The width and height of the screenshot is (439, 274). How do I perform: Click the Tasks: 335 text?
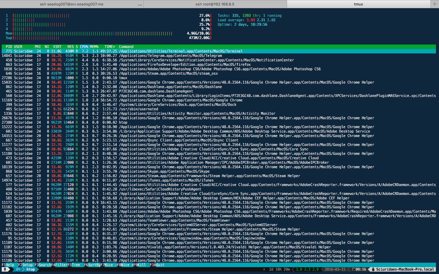228,15
